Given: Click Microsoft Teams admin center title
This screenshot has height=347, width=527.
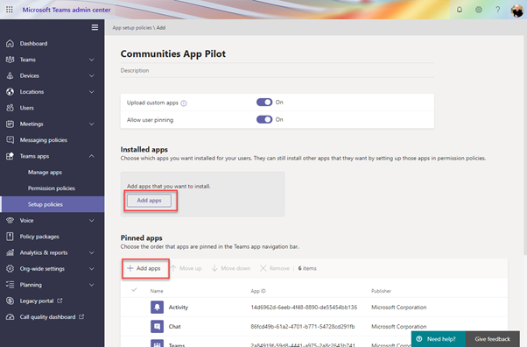Looking at the screenshot, I should pyautogui.click(x=67, y=10).
